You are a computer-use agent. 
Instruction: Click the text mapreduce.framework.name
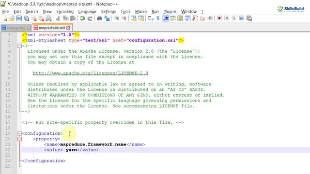coord(93,145)
